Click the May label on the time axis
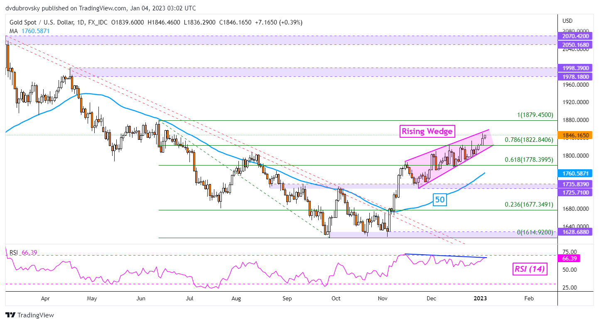The height and width of the screenshot is (324, 599). pyautogui.click(x=92, y=298)
